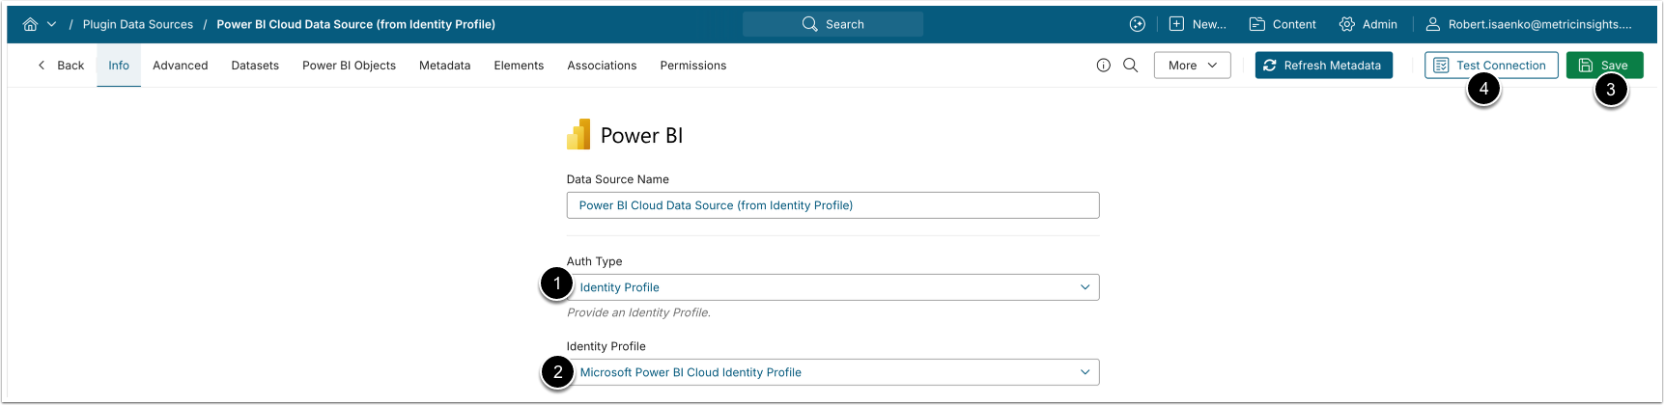
Task: Click the Test Connection button
Action: (1490, 66)
